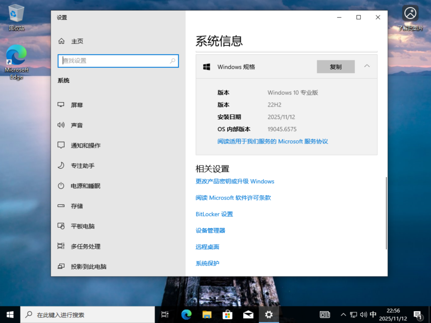Open the Sound (声音) settings
Image resolution: width=431 pixels, height=323 pixels.
click(77, 125)
